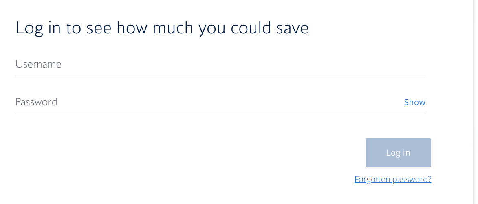Select the Password placeholder label
The image size is (478, 204).
(x=36, y=102)
